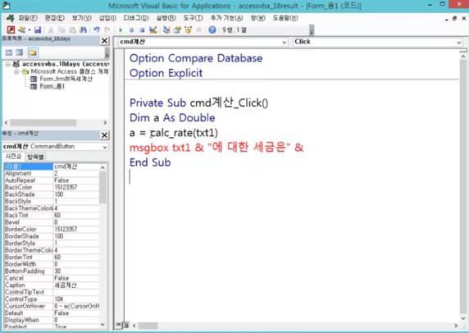Screen dimensions: 469x333
Task: Click the Paste icon in toolbar
Action: click(72, 30)
